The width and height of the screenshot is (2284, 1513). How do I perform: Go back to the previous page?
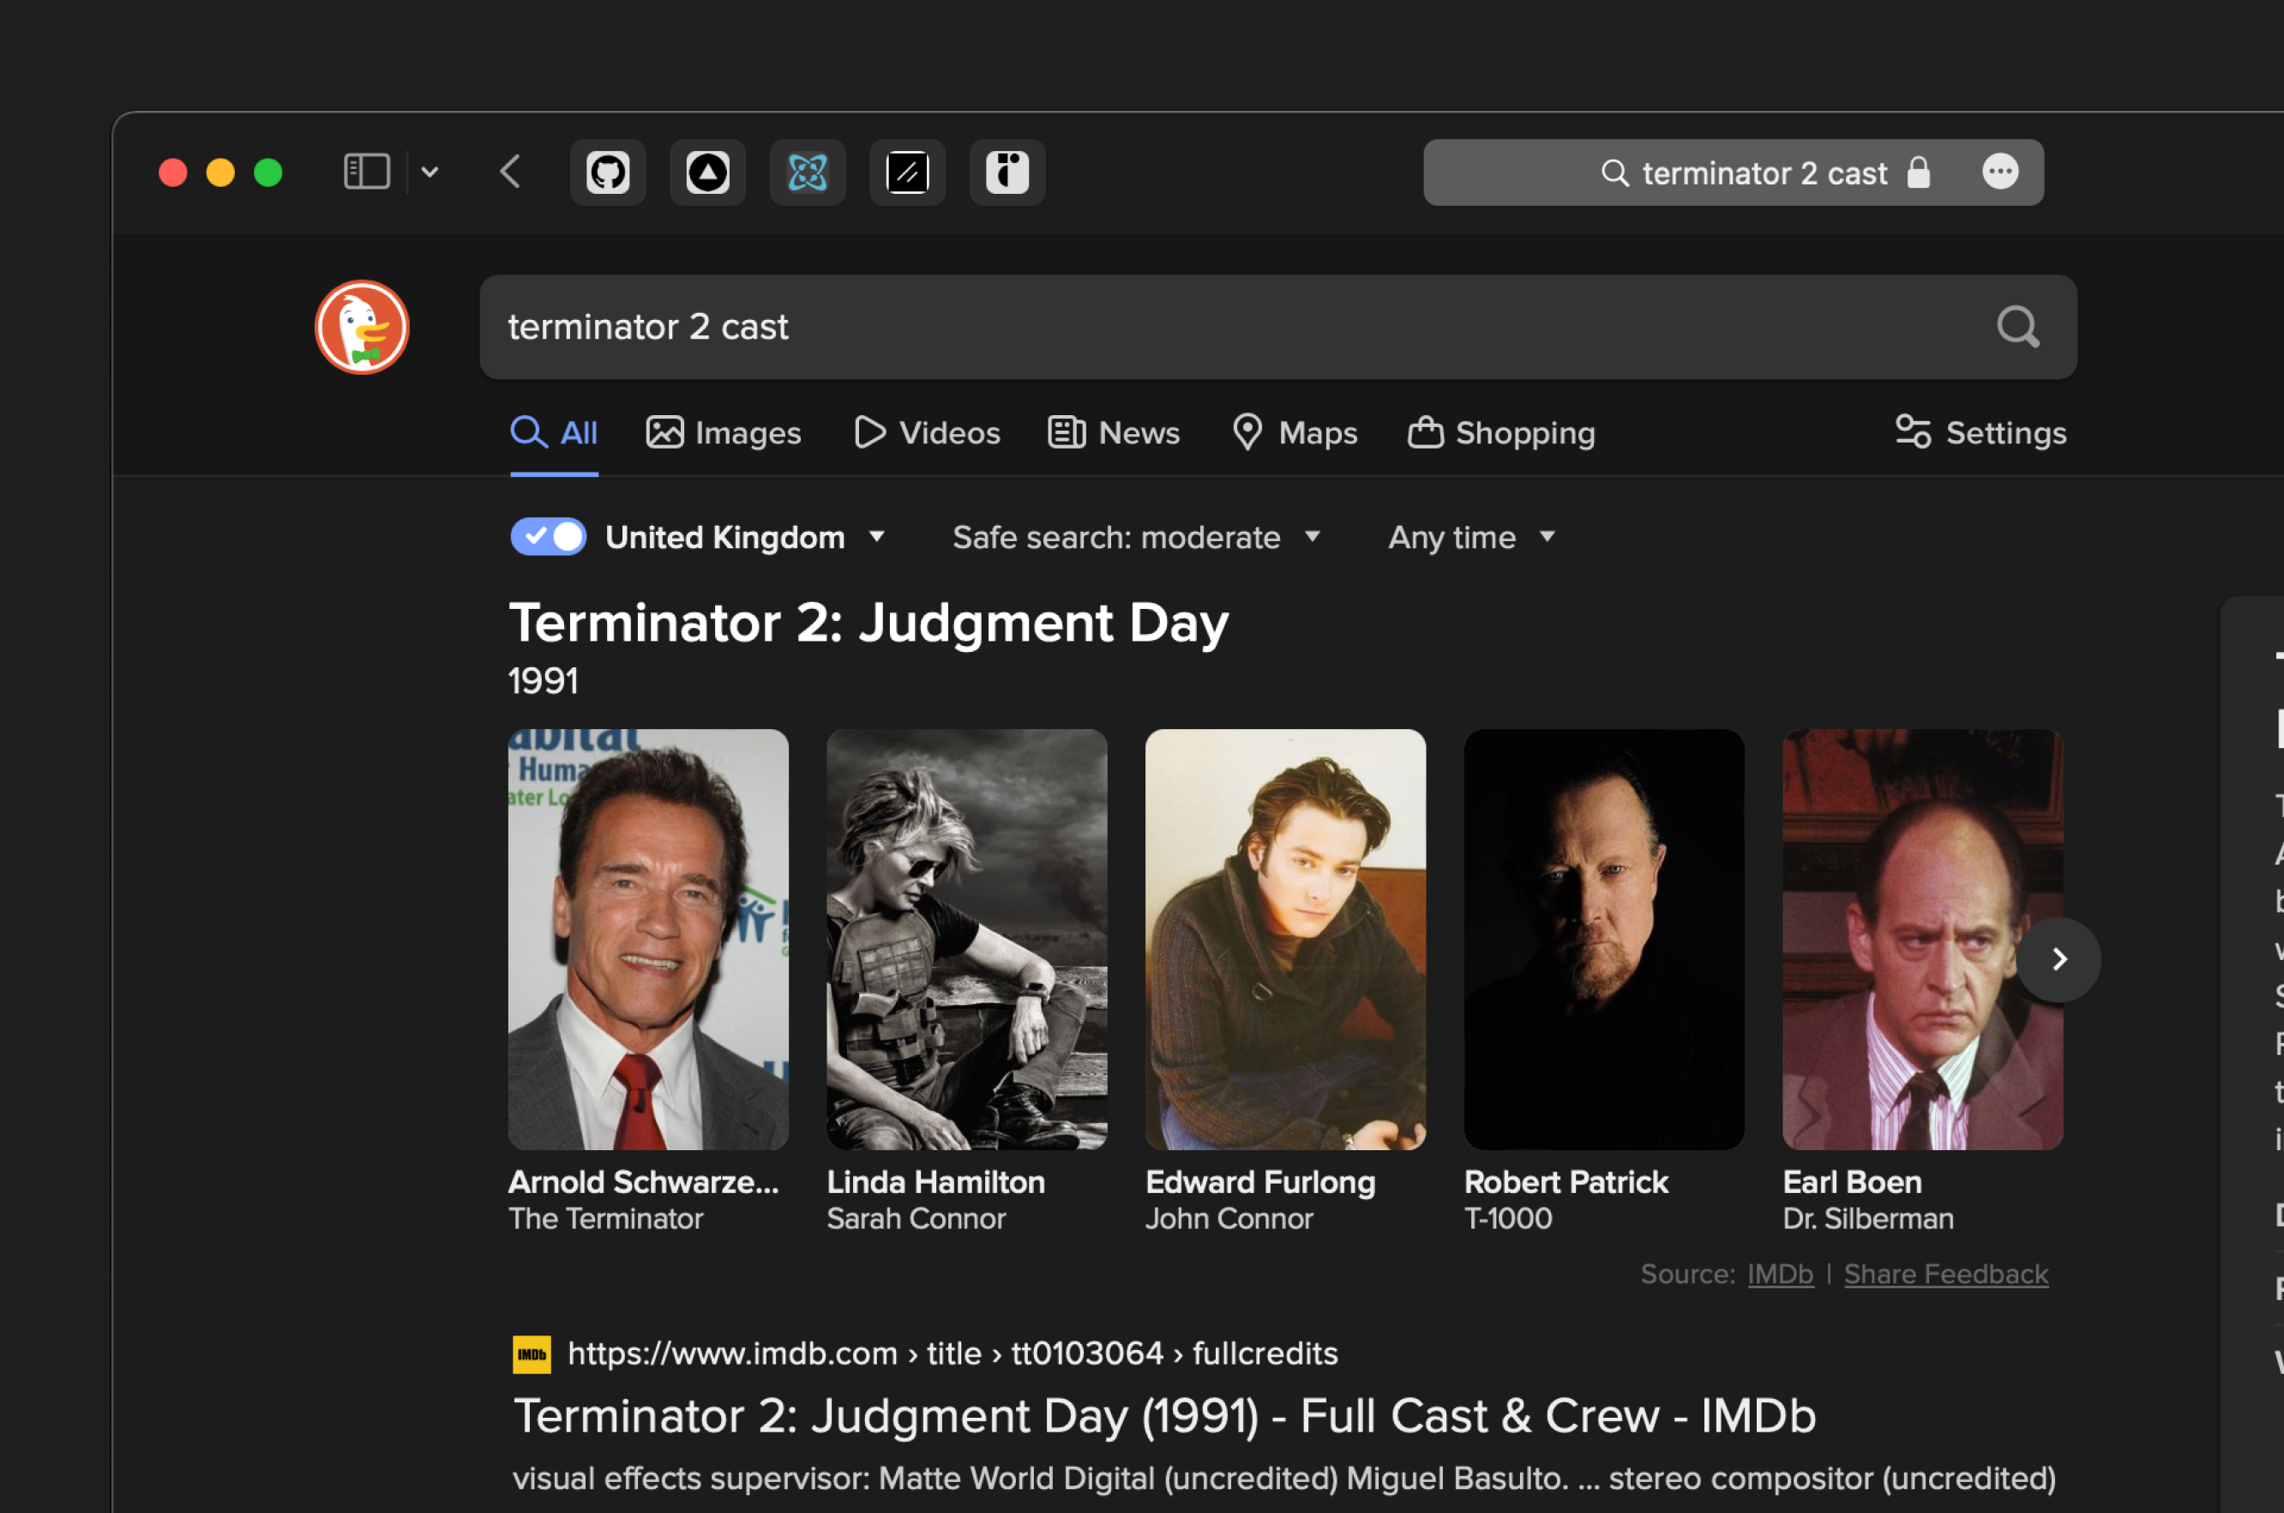(x=511, y=172)
